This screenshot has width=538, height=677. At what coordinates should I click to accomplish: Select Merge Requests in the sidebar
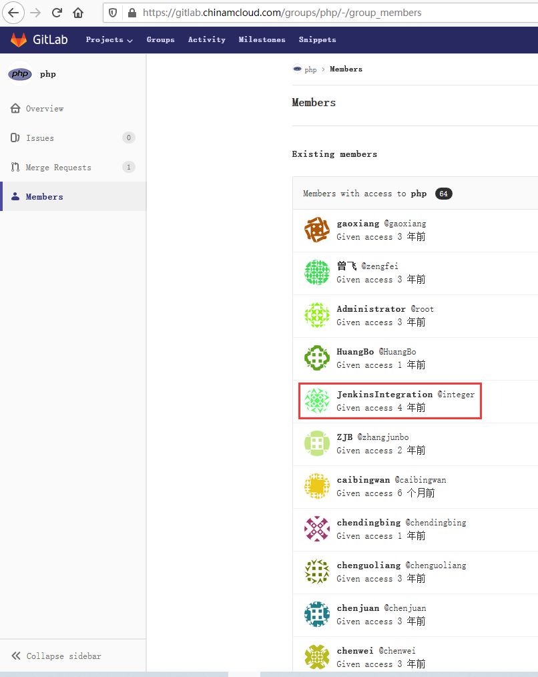point(73,167)
